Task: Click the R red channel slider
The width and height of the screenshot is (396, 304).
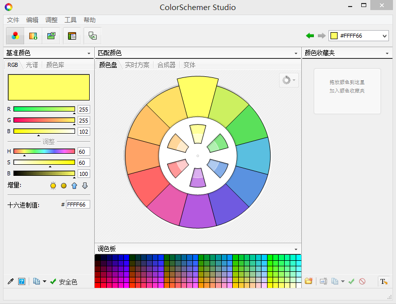Action: (44, 109)
